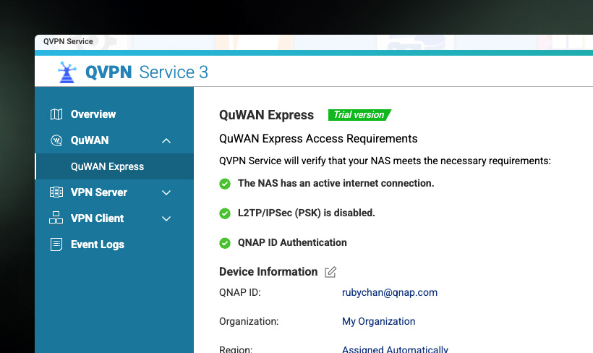This screenshot has width=593, height=353.
Task: Click the Event Logs list icon
Action: [56, 244]
